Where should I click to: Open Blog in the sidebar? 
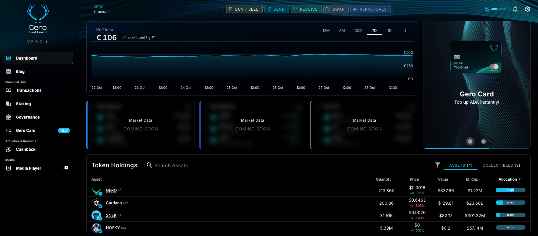click(x=38, y=71)
